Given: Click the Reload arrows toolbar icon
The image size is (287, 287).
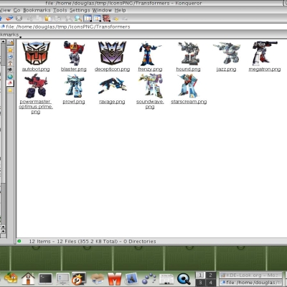Looking at the screenshot, I should click(x=9, y=18).
